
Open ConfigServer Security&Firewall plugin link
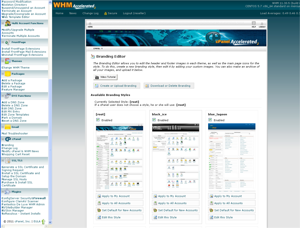click(24, 198)
